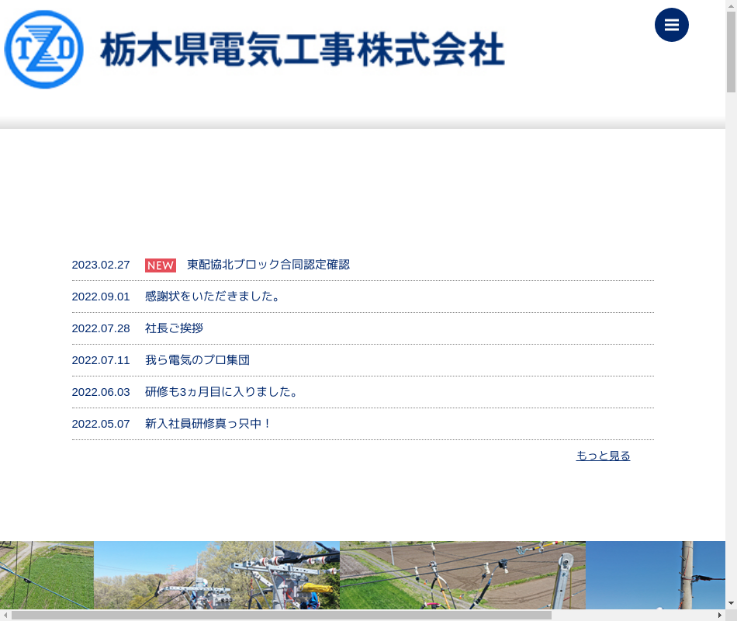Click the もっと見る link

603,456
